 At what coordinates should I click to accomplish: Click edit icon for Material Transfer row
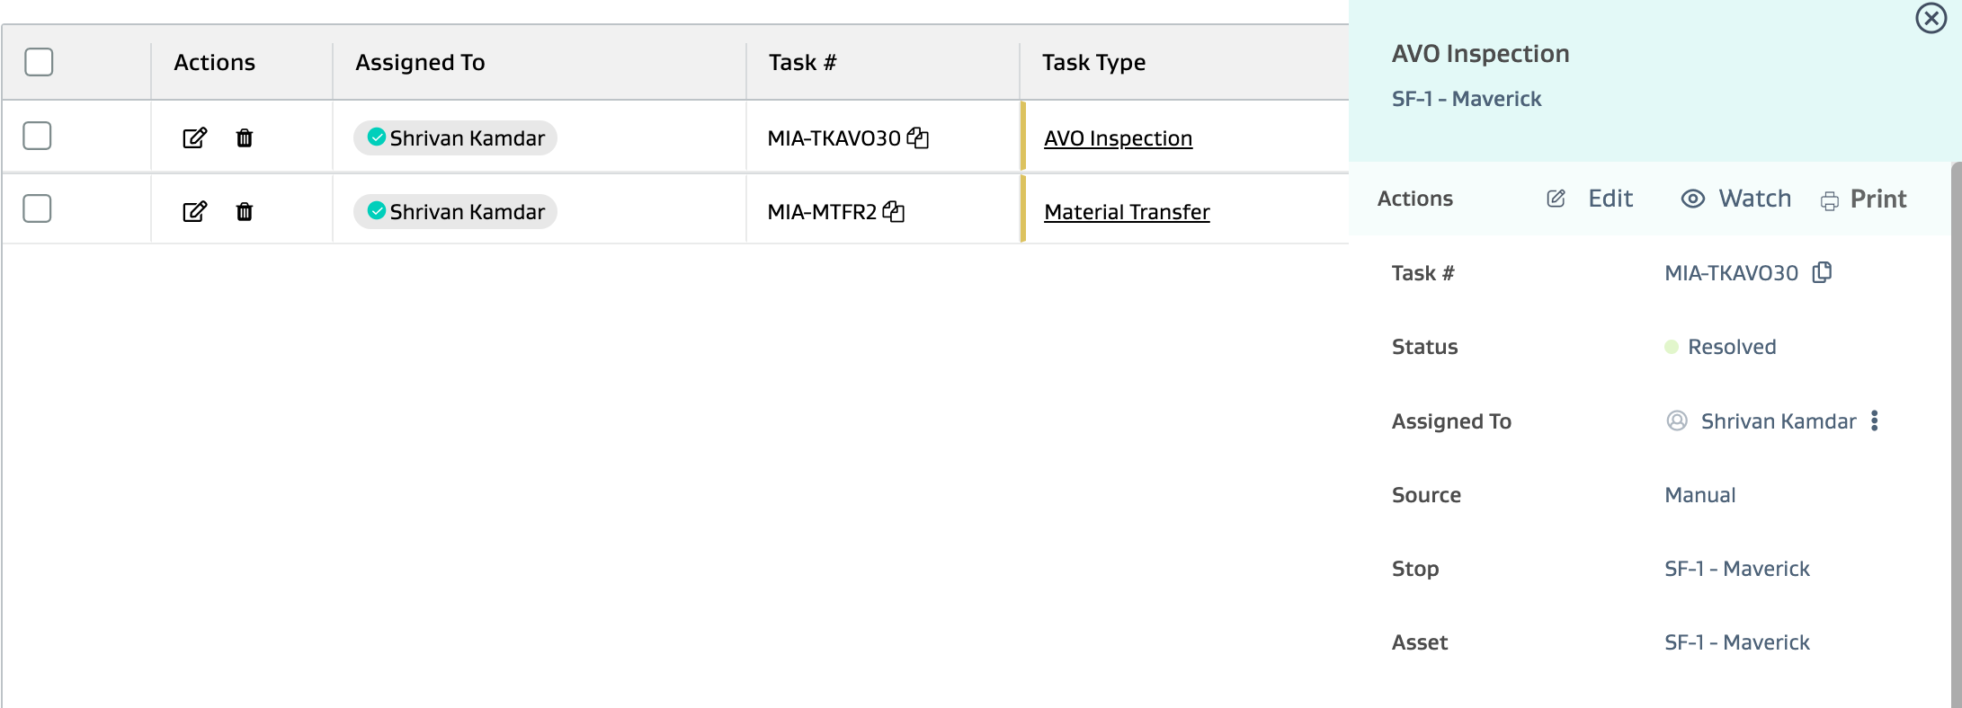point(194,211)
